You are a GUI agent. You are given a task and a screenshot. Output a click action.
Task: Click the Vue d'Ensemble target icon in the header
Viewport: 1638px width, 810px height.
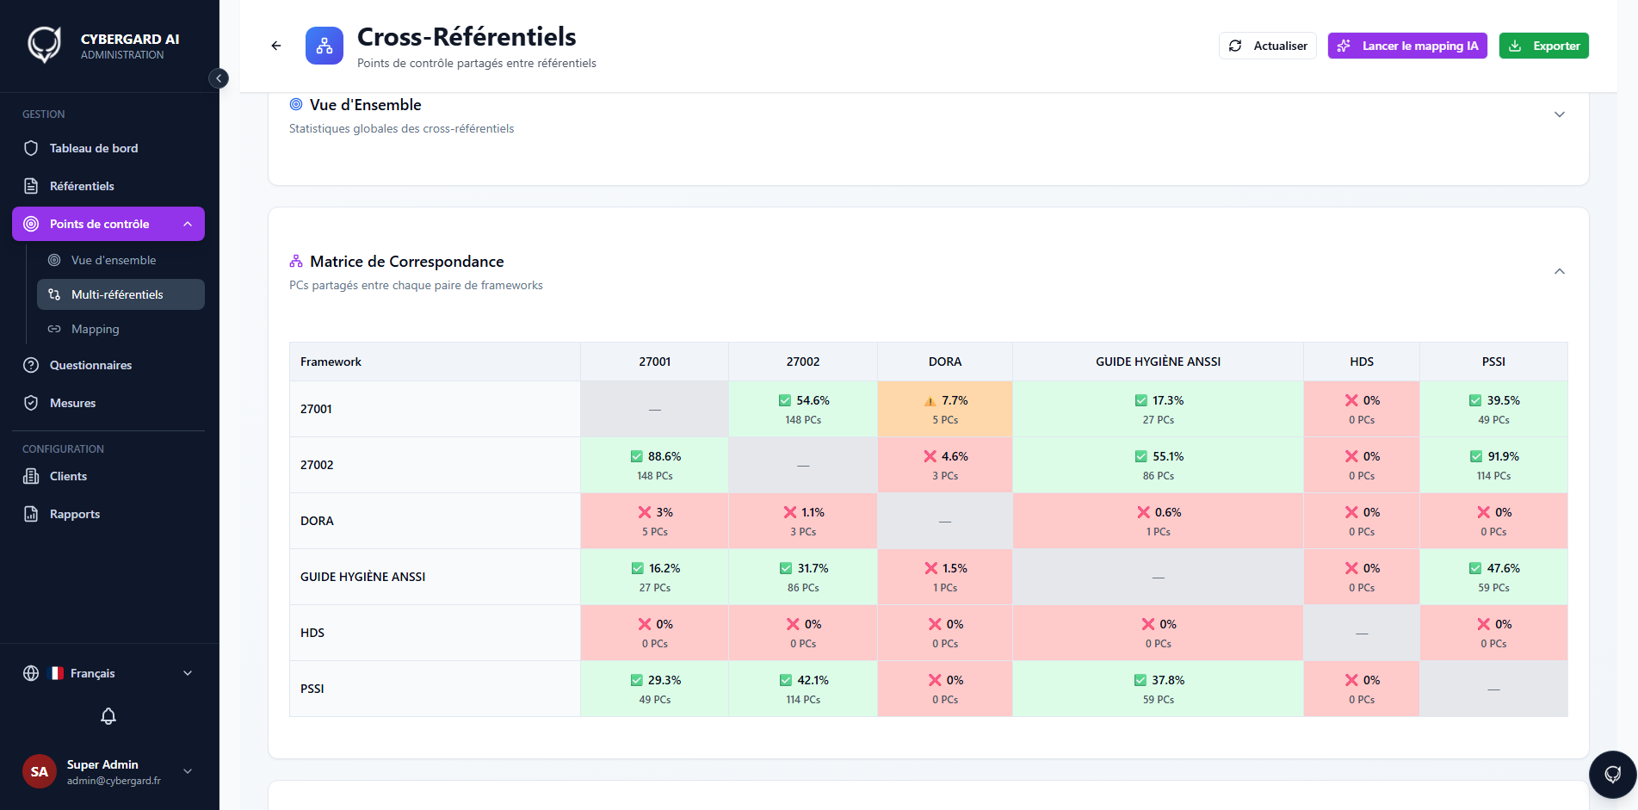[296, 104]
